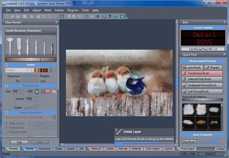Toggle the Clear Canvas checkbox
This screenshot has width=229, height=158.
[x=7, y=124]
